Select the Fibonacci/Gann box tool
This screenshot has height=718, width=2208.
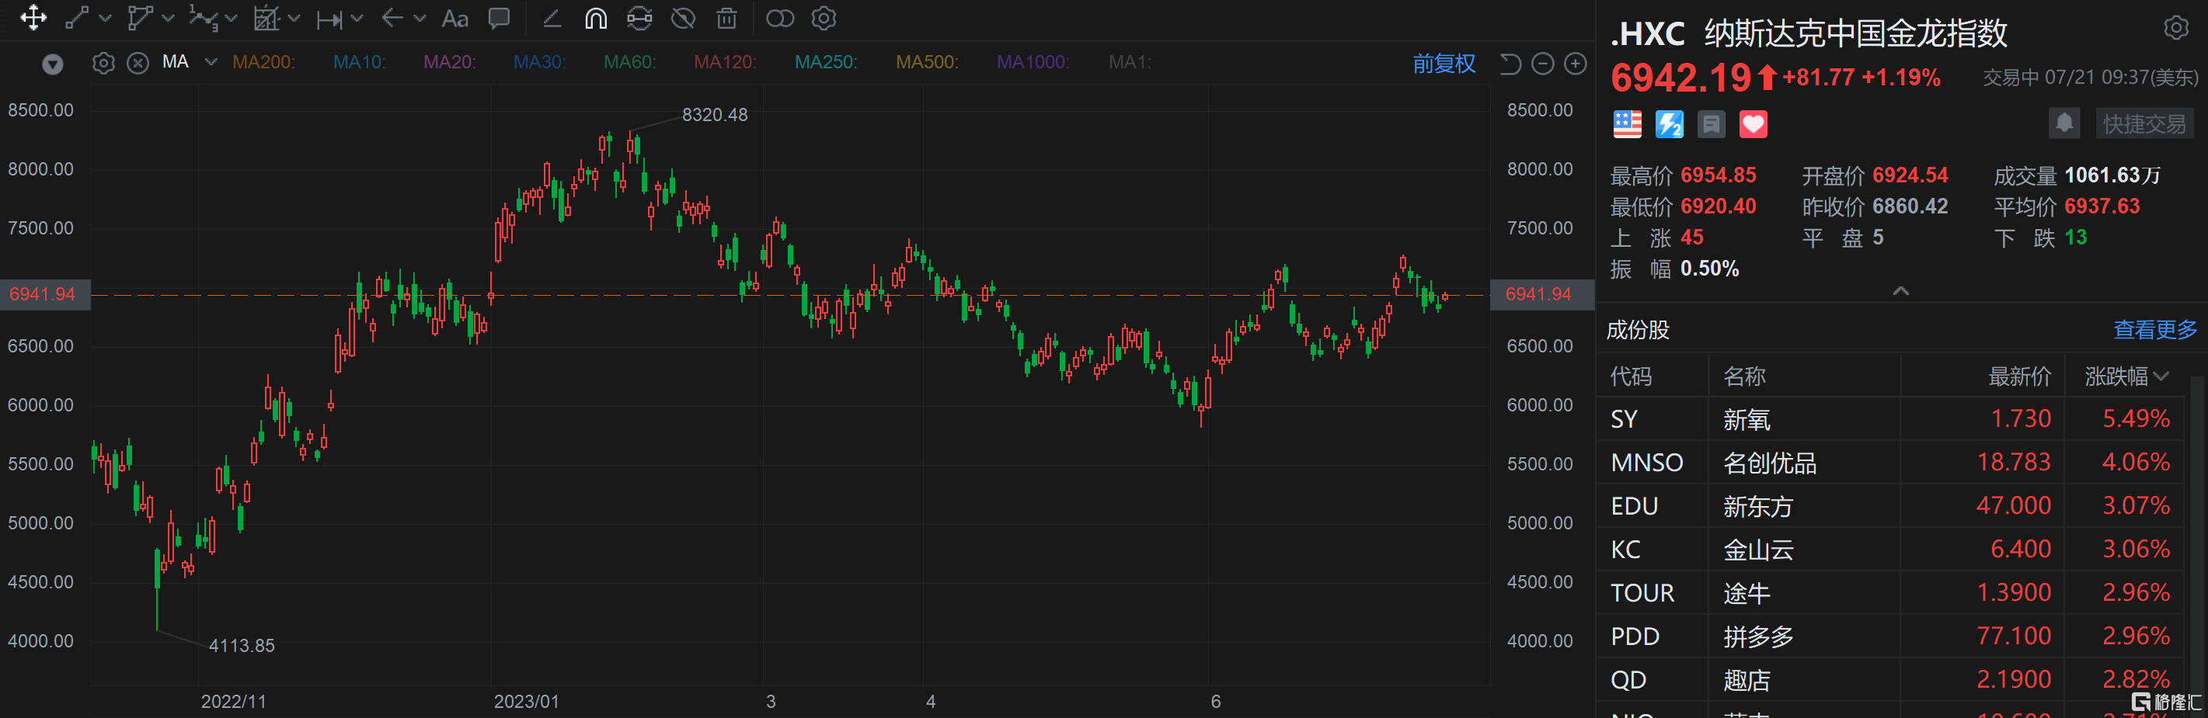(x=266, y=18)
